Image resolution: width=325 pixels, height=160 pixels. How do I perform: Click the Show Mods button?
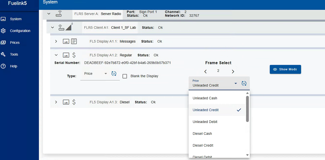click(x=285, y=69)
